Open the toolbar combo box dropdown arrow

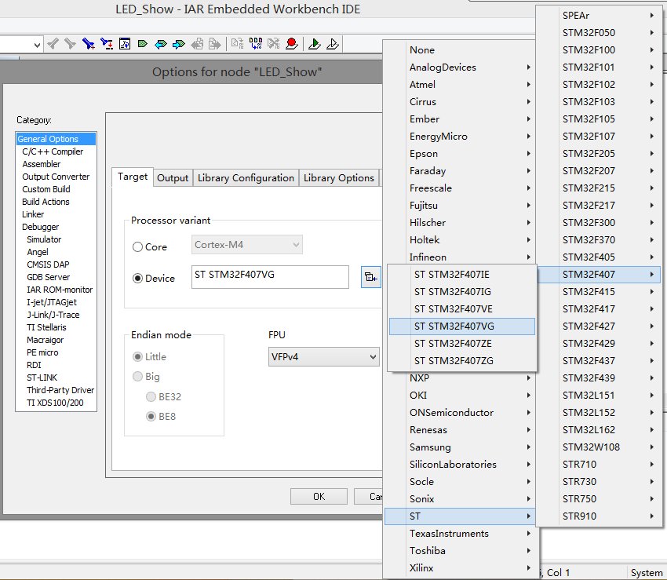tap(37, 45)
